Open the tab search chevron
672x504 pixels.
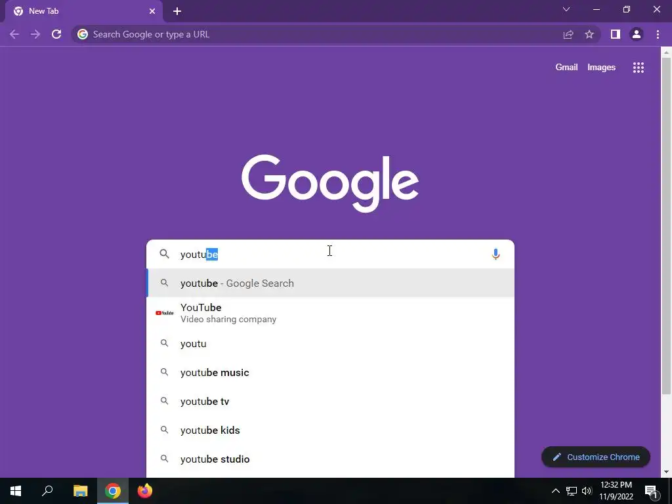pyautogui.click(x=566, y=9)
